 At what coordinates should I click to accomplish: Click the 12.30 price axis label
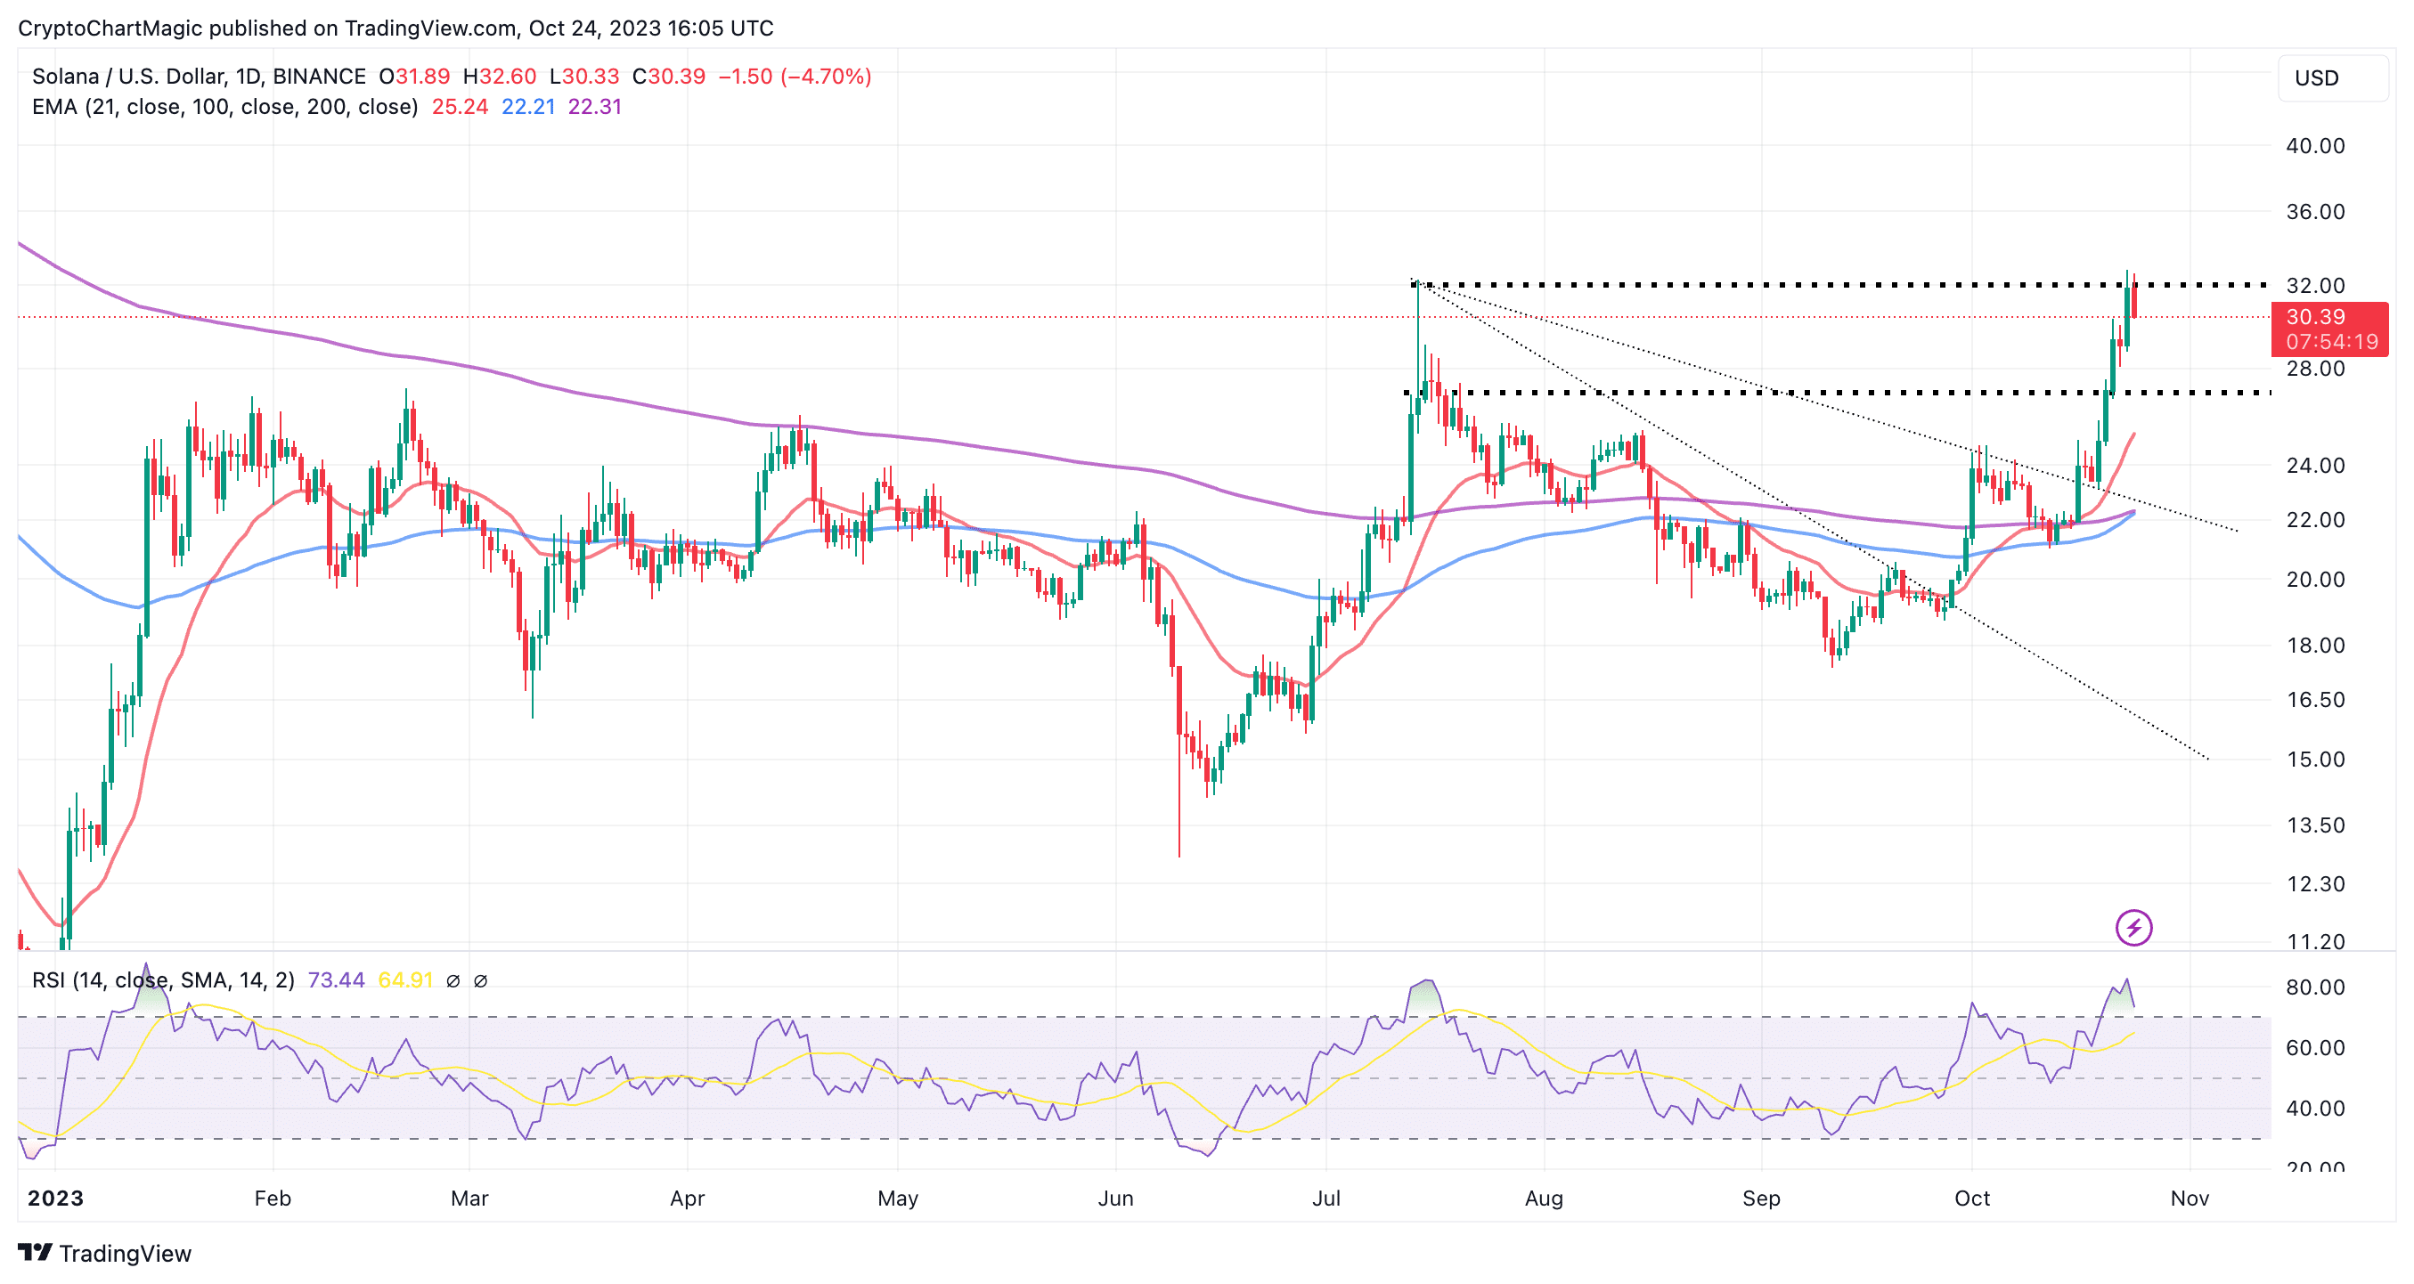click(x=2314, y=883)
